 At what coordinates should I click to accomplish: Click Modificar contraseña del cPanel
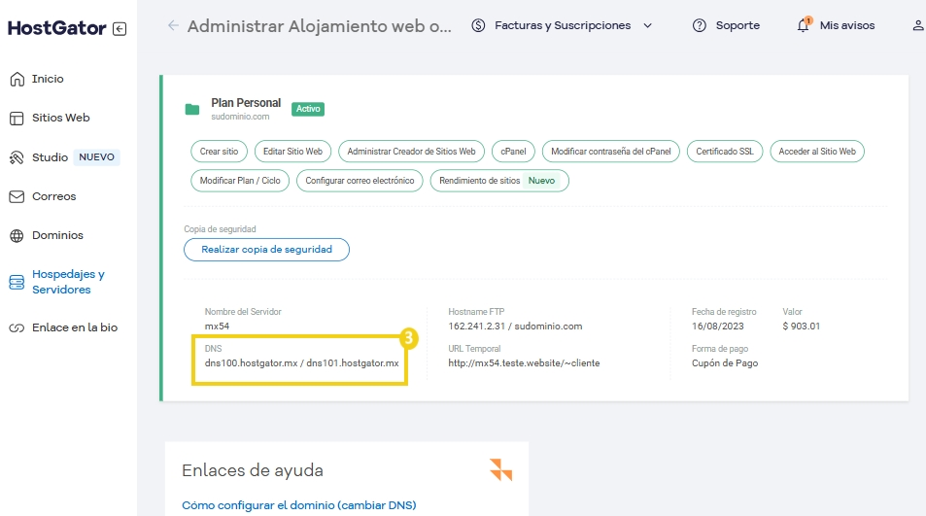[x=611, y=152]
